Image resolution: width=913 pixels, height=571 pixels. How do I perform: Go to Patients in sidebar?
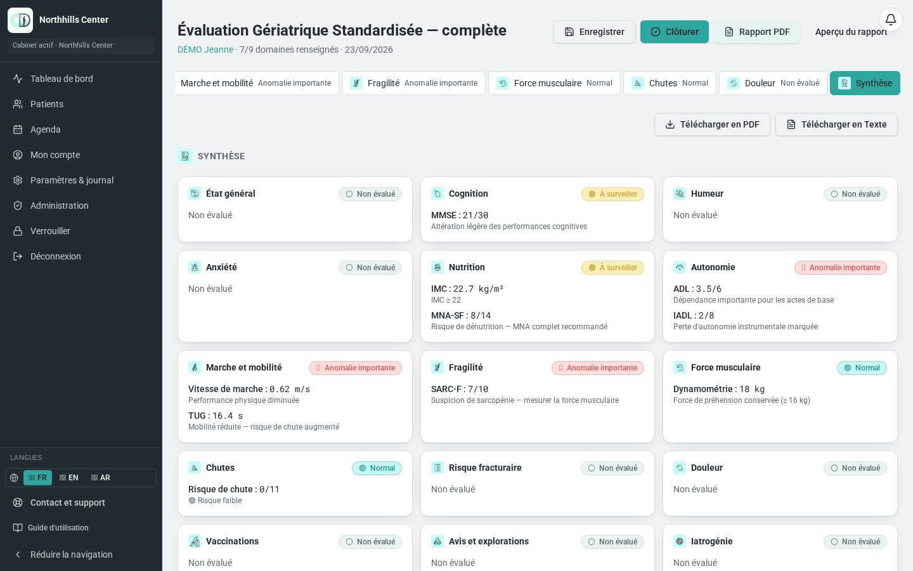coord(81,104)
